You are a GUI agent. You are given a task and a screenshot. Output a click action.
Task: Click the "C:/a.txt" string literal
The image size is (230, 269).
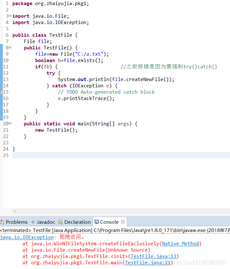[x=89, y=54]
